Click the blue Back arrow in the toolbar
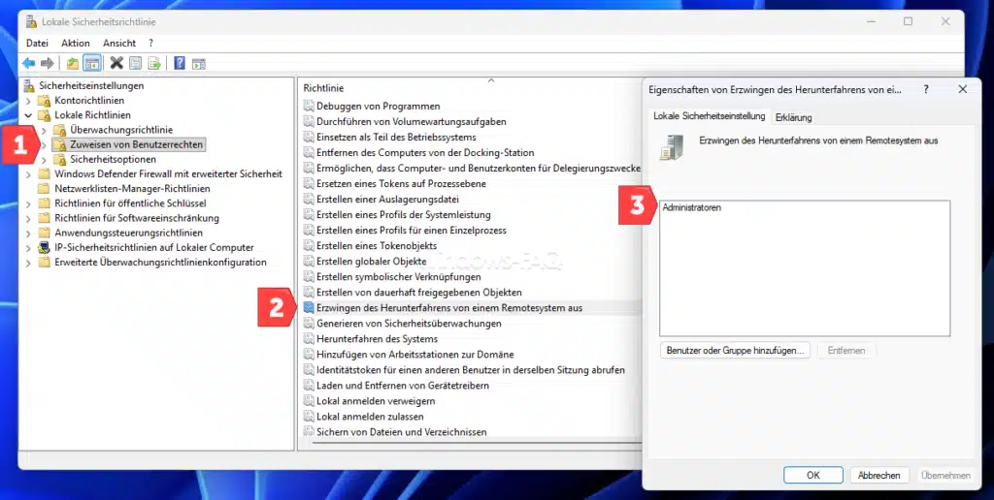The height and width of the screenshot is (500, 994). tap(28, 63)
